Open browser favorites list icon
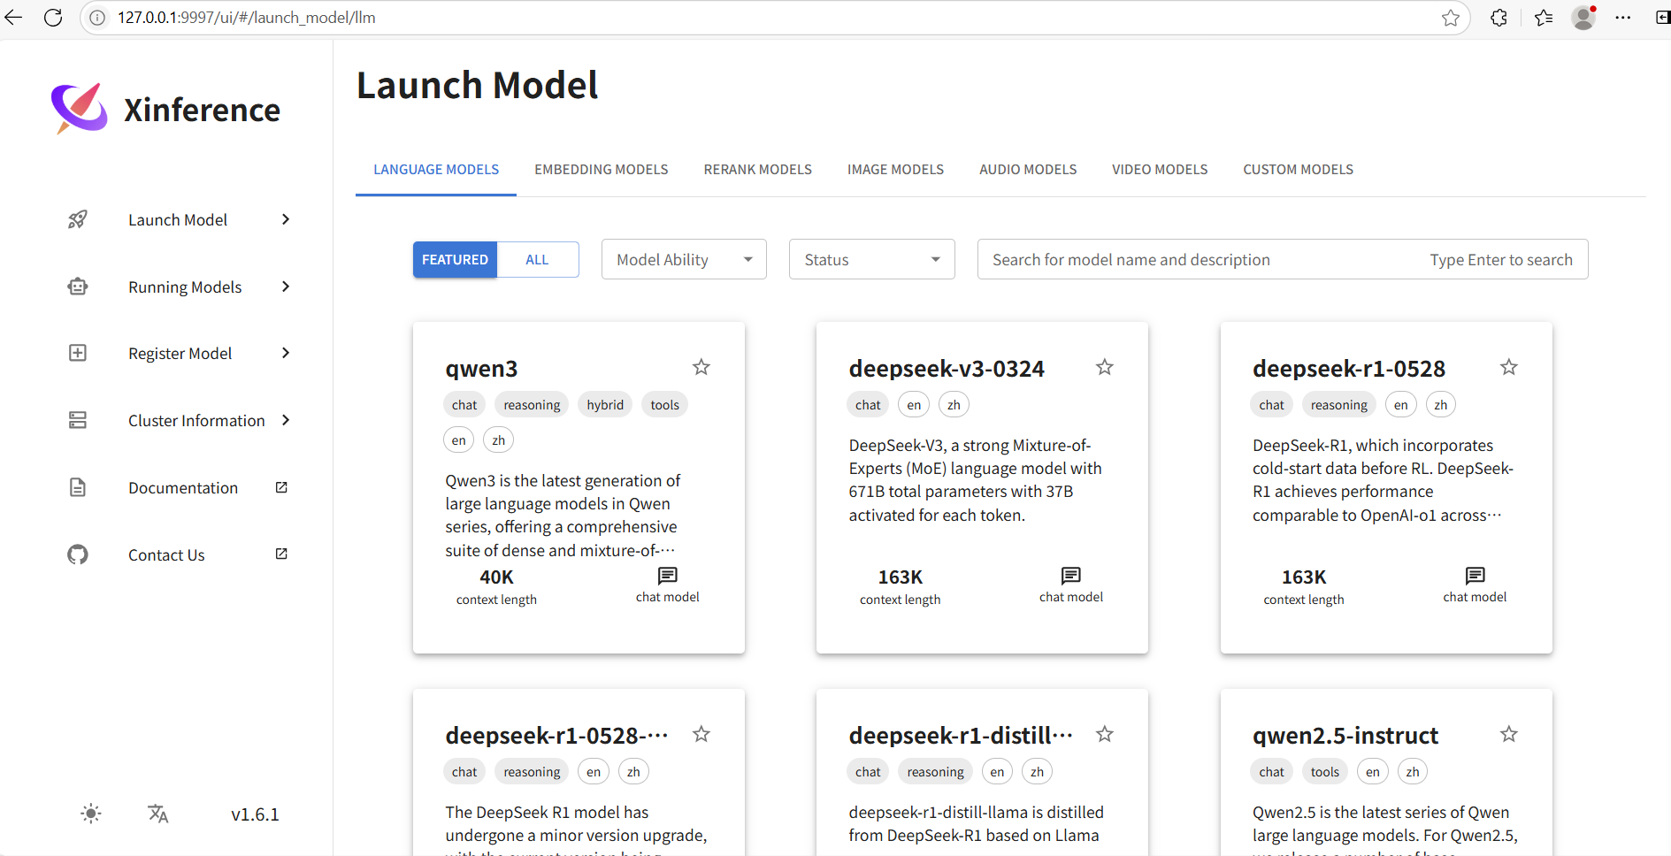Screen dimensions: 1671x856 pyautogui.click(x=1544, y=18)
